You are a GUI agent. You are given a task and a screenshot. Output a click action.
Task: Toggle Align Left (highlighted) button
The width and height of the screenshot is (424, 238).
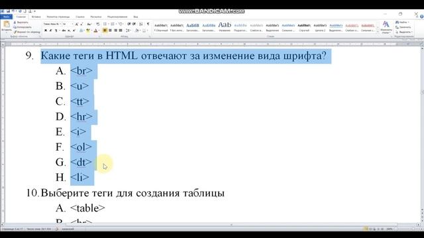pyautogui.click(x=105, y=30)
